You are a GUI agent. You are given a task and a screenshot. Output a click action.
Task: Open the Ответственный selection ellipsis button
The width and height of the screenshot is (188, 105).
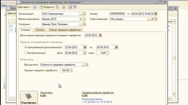pos(149,19)
